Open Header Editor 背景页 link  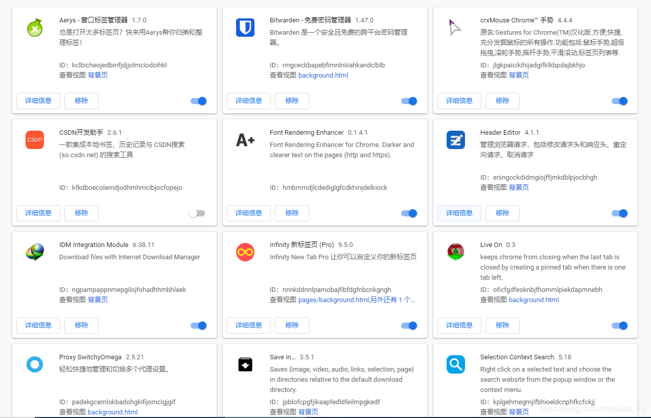519,188
